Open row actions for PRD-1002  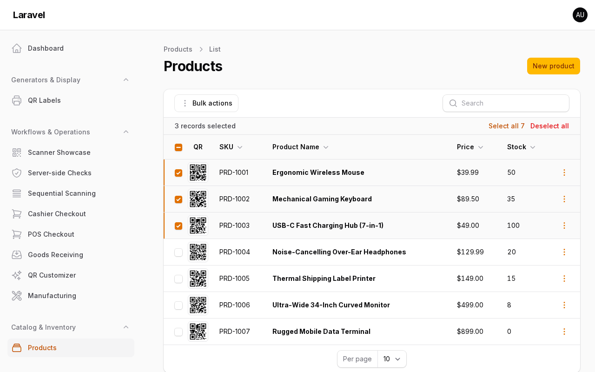(564, 199)
